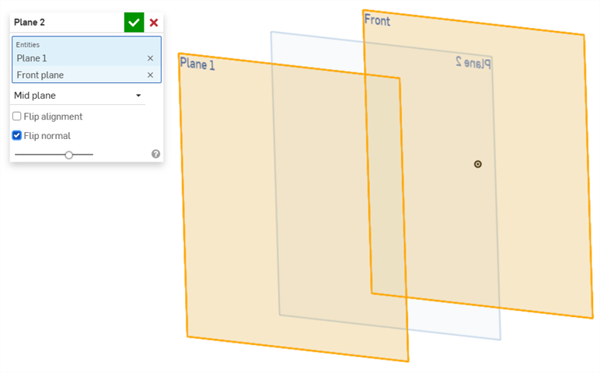The width and height of the screenshot is (600, 373).
Task: Confirm Plane 2 with the green checkmark
Action: point(134,23)
